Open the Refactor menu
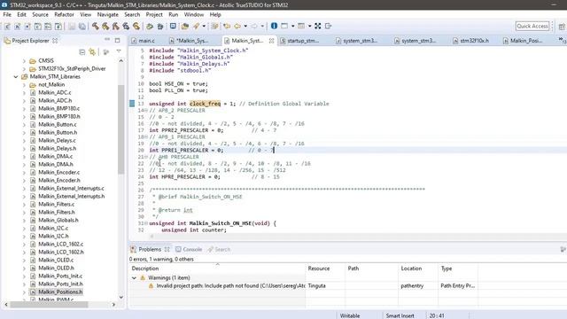The width and height of the screenshot is (567, 319). (x=64, y=14)
